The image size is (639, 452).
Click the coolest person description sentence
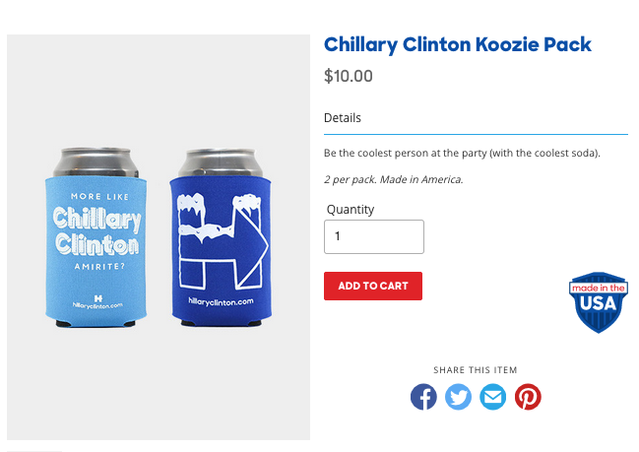pyautogui.click(x=462, y=154)
